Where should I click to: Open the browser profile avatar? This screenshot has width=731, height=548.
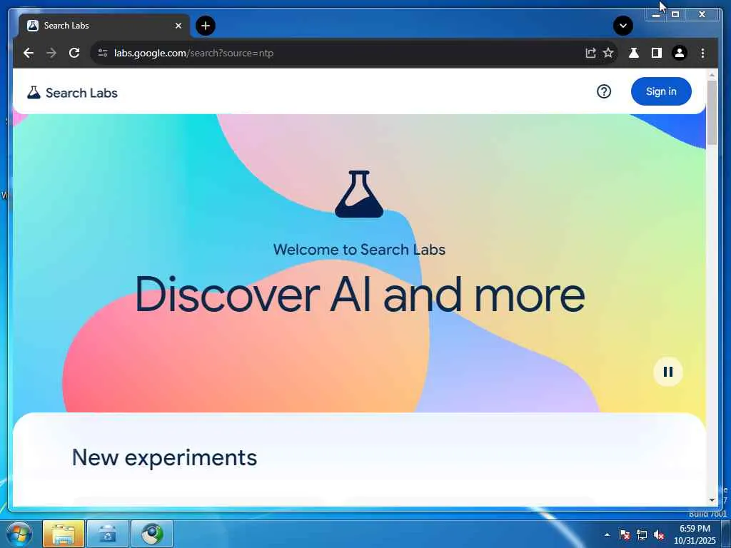coord(680,53)
